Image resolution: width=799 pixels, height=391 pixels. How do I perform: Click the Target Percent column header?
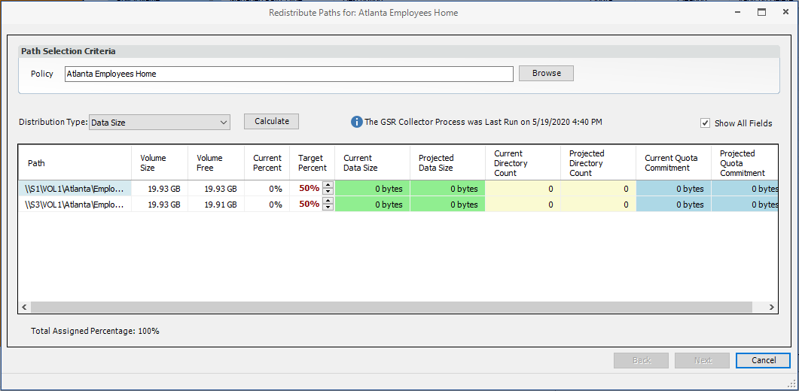coord(312,163)
